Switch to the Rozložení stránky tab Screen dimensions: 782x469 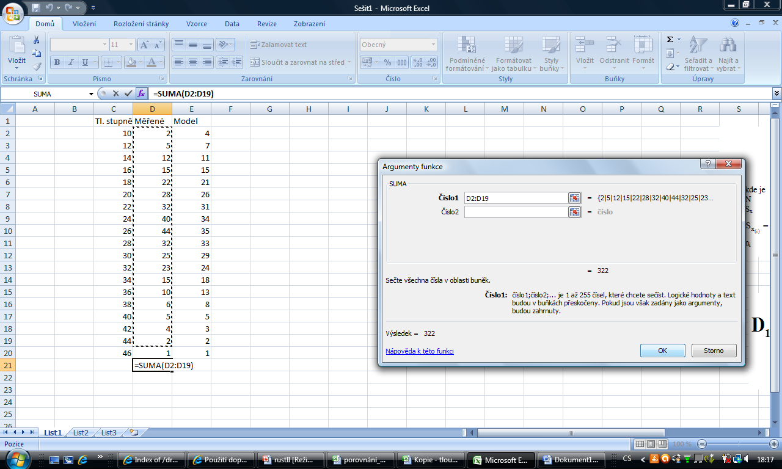click(141, 24)
